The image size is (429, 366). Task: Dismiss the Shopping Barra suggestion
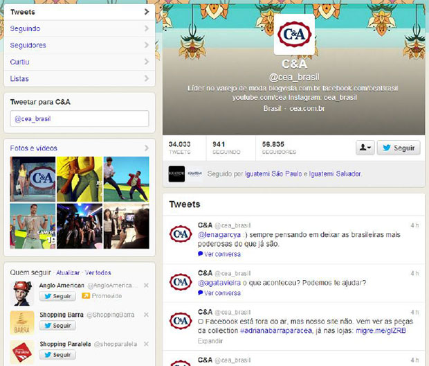click(146, 315)
